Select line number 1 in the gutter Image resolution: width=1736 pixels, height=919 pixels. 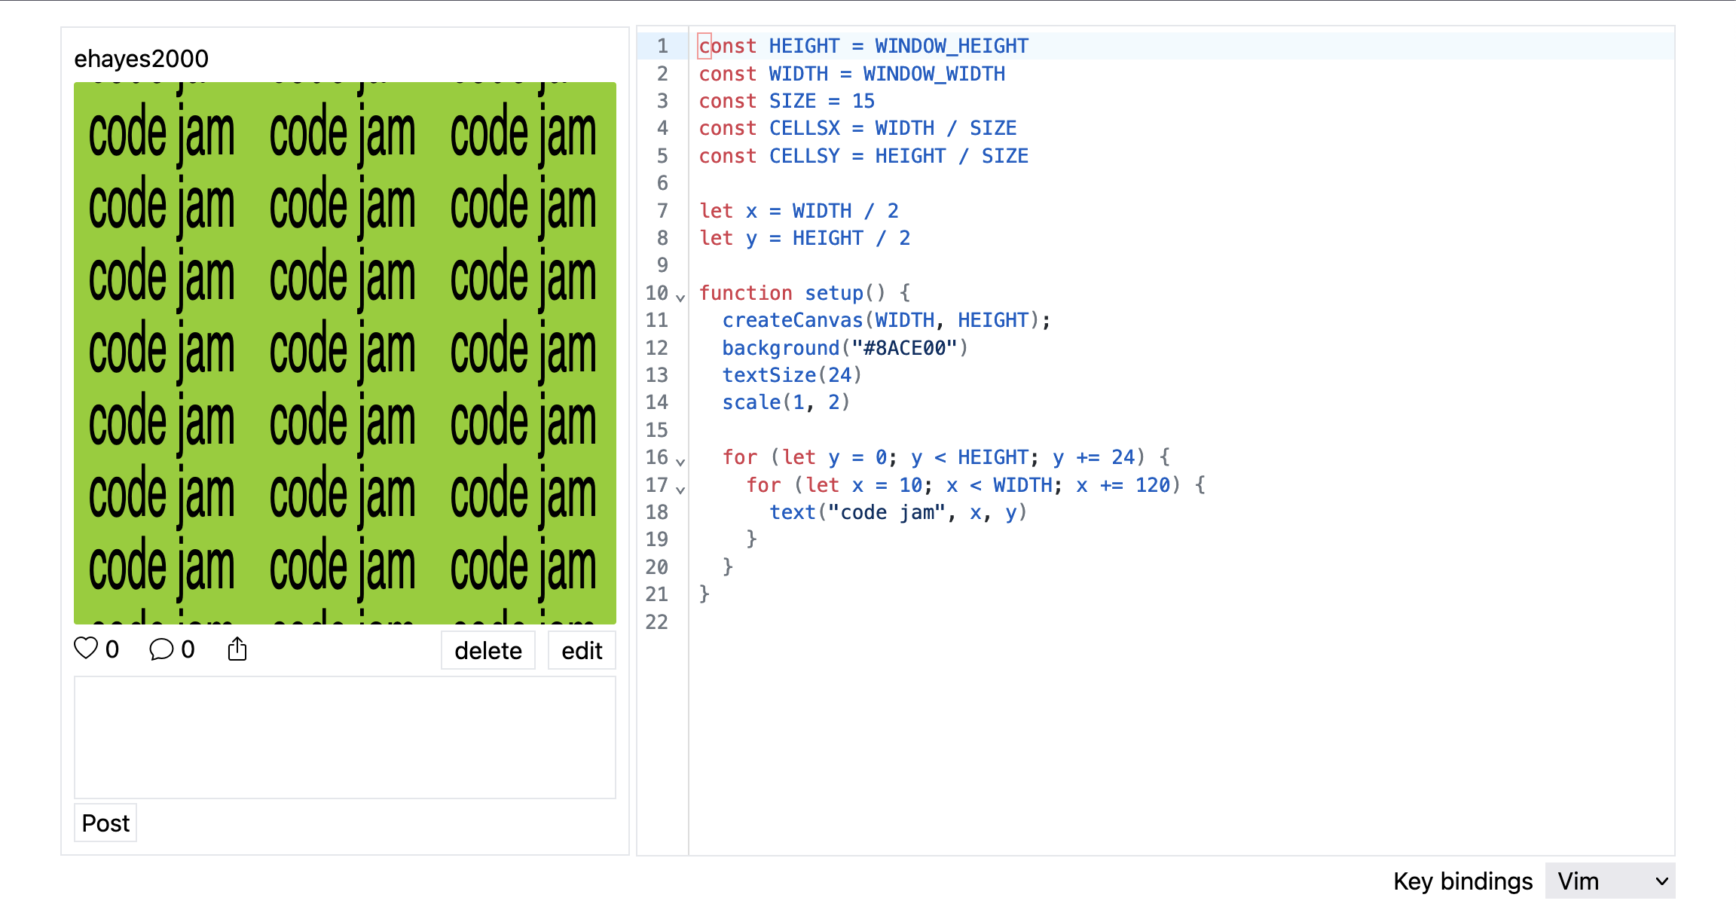662,46
